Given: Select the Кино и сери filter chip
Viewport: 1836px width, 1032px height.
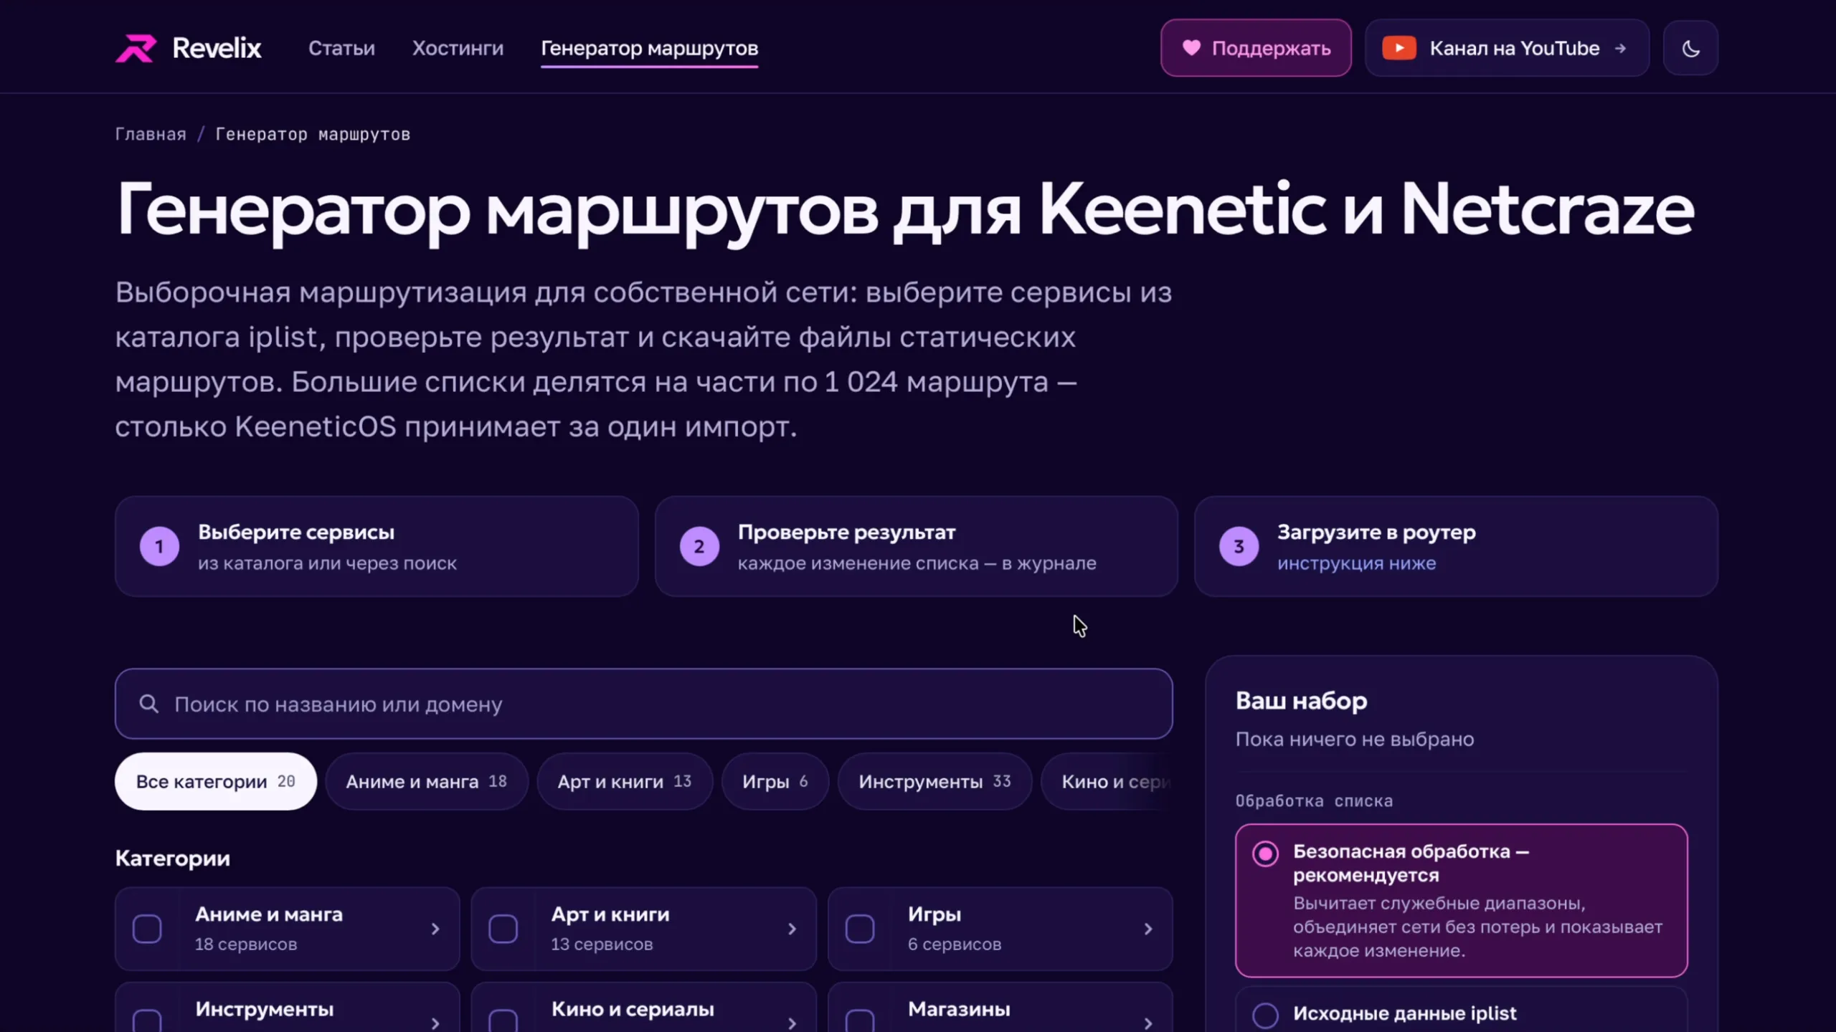Looking at the screenshot, I should click(x=1107, y=781).
